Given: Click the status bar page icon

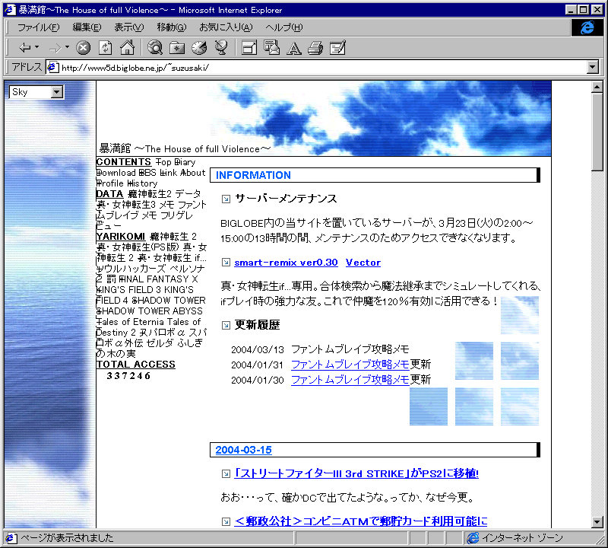Looking at the screenshot, I should tap(11, 538).
